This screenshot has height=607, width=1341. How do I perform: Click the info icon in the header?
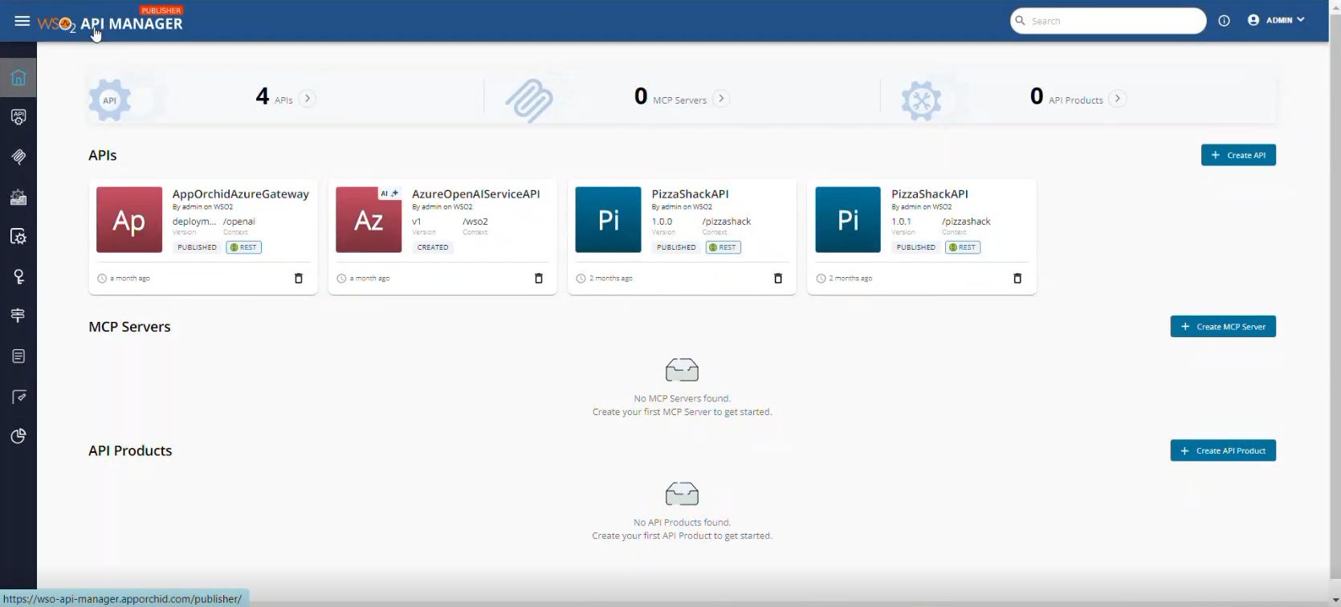click(x=1224, y=21)
